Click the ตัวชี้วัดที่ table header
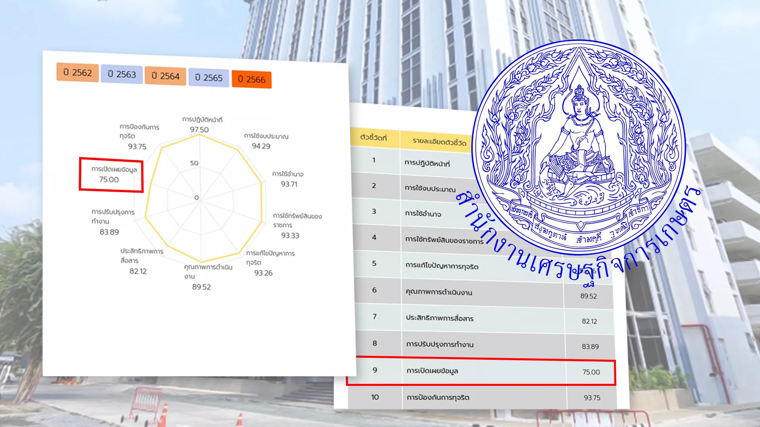 (x=374, y=138)
